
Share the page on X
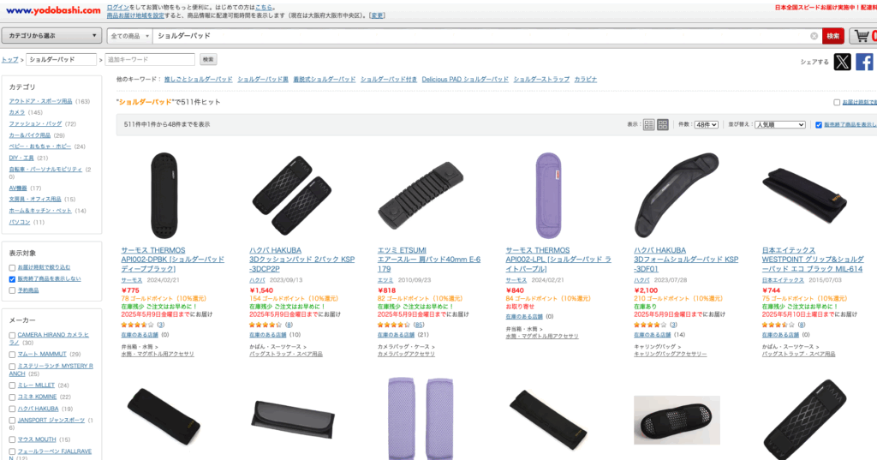pos(843,62)
